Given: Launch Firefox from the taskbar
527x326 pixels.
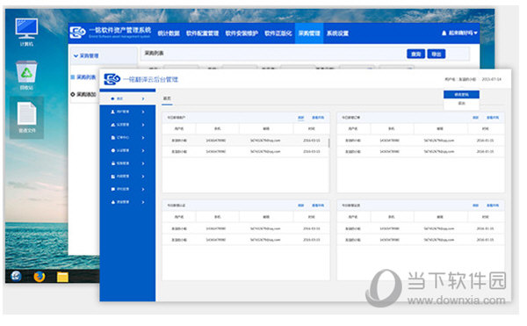Looking at the screenshot, I should point(40,277).
